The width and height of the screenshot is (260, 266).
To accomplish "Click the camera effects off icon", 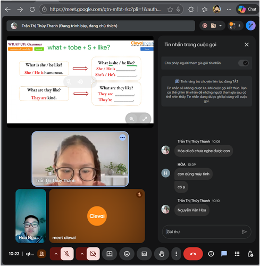I will click(x=213, y=26).
